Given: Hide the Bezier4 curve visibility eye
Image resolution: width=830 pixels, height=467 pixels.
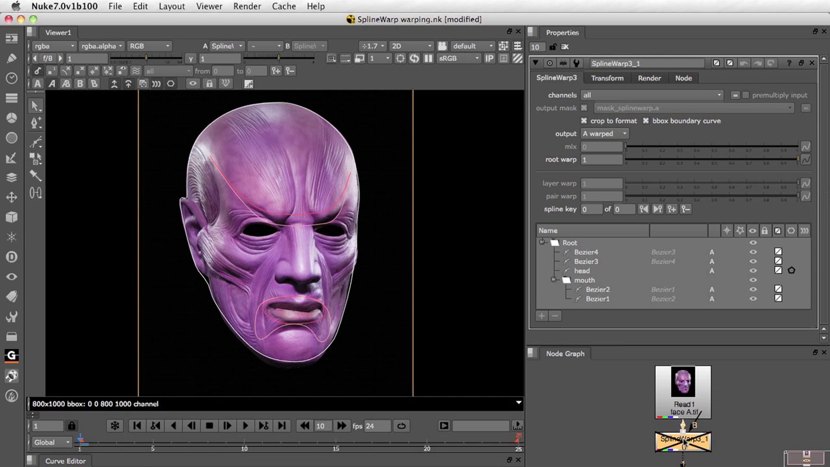Looking at the screenshot, I should click(753, 252).
